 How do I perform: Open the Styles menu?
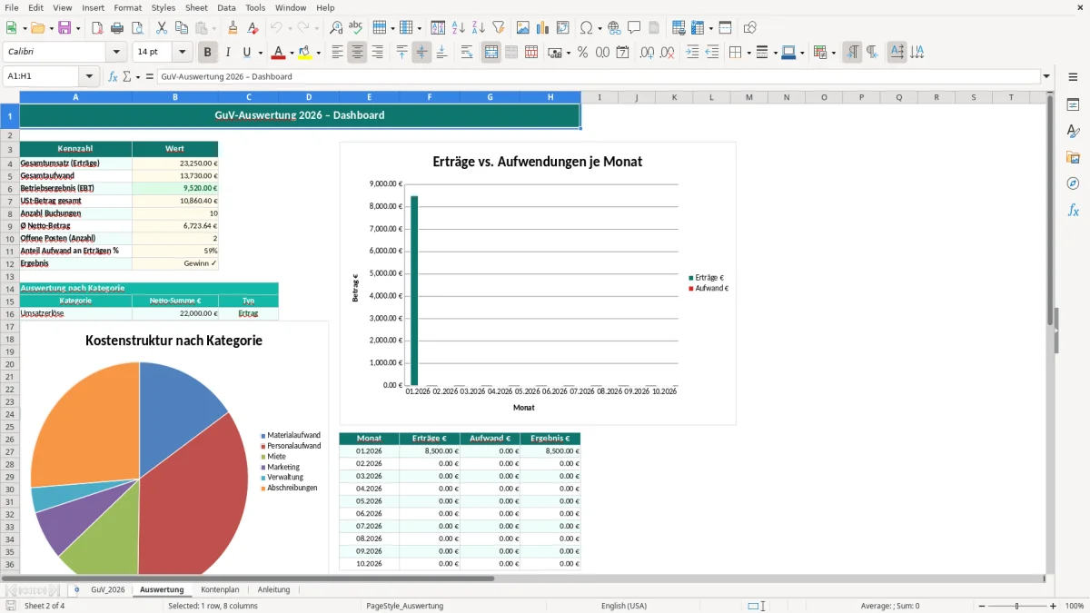[x=163, y=7]
